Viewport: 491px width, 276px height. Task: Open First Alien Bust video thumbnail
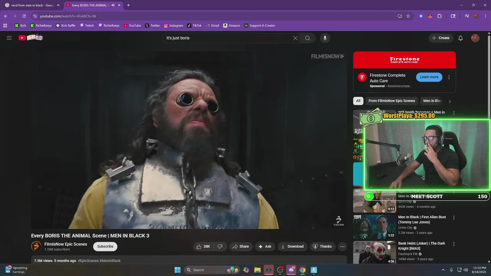(x=375, y=227)
